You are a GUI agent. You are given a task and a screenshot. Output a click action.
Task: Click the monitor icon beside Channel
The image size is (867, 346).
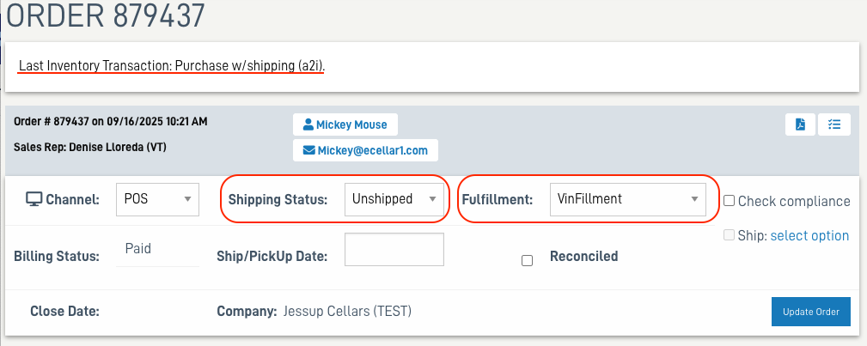coord(34,199)
